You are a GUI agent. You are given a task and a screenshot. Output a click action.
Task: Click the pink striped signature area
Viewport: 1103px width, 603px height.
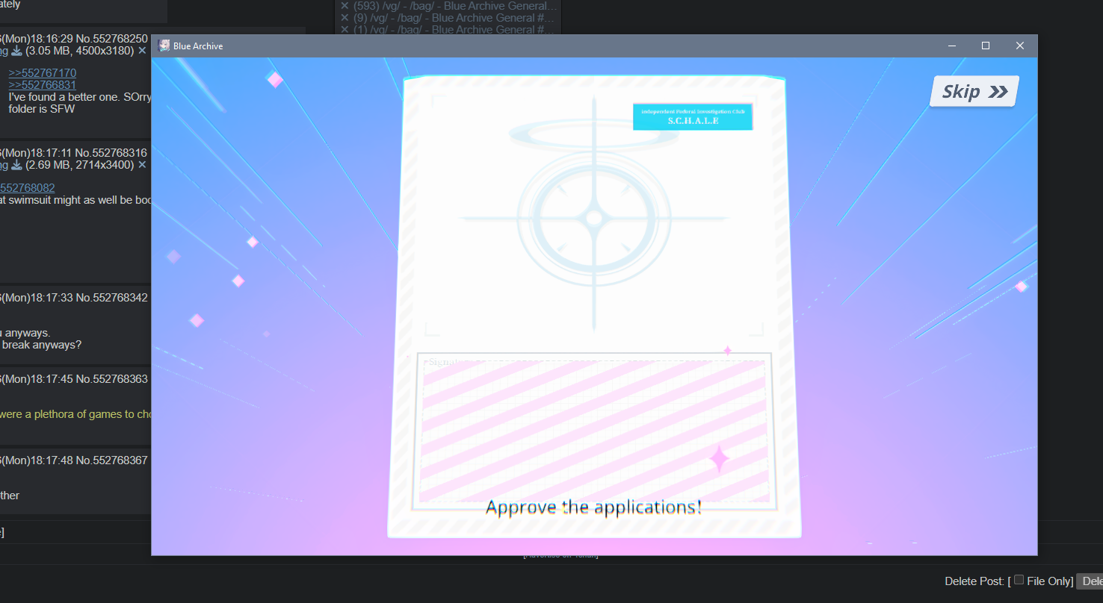(x=594, y=431)
